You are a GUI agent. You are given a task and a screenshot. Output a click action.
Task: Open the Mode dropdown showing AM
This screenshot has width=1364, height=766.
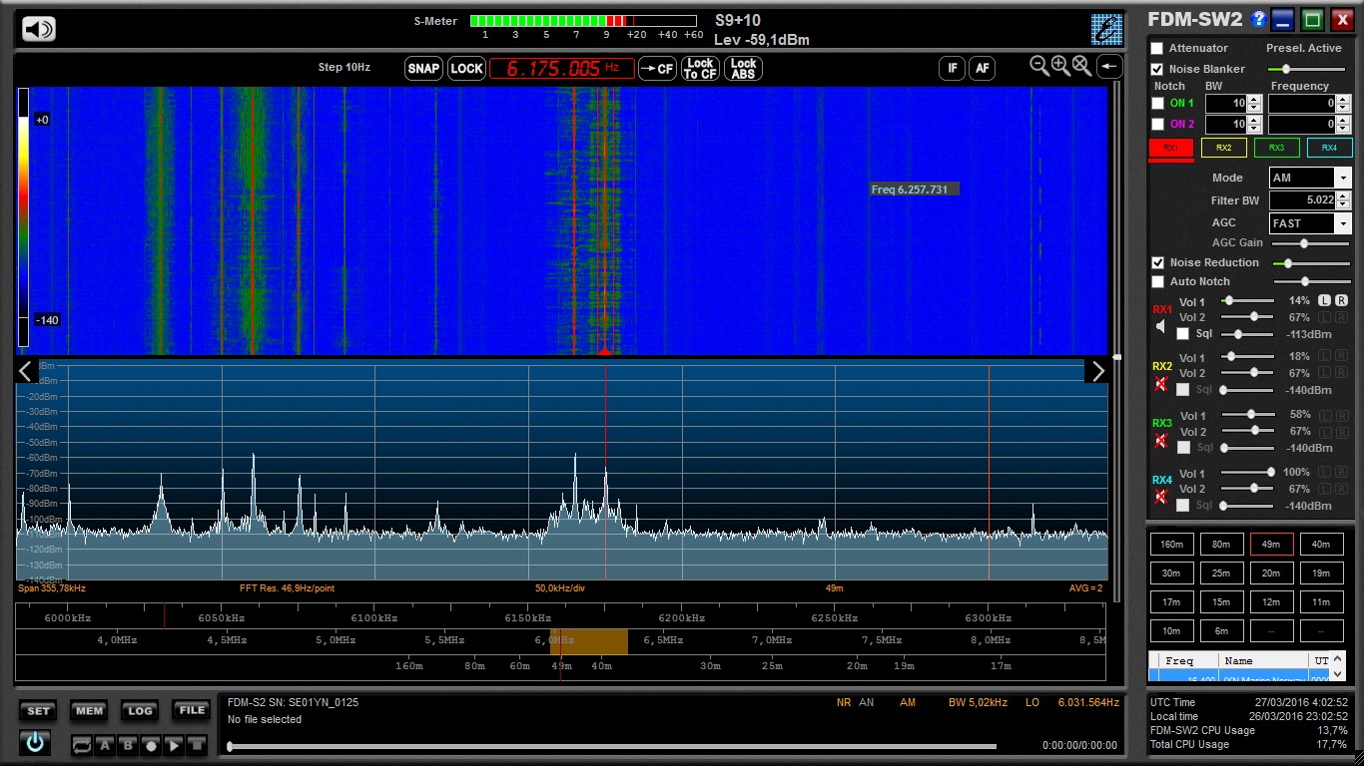click(x=1342, y=178)
